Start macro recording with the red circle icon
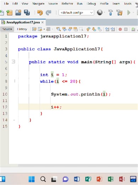 click(x=120, y=29)
